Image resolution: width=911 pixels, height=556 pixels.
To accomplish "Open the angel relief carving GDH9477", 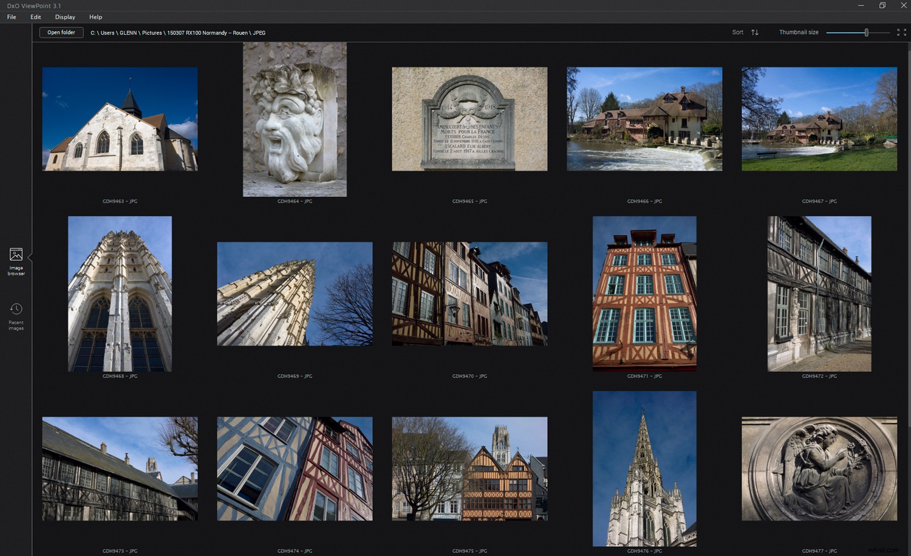I will coord(818,468).
